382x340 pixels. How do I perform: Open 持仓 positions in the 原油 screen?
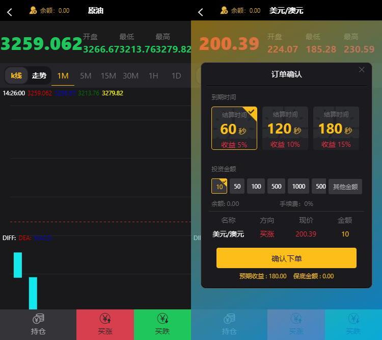38,324
